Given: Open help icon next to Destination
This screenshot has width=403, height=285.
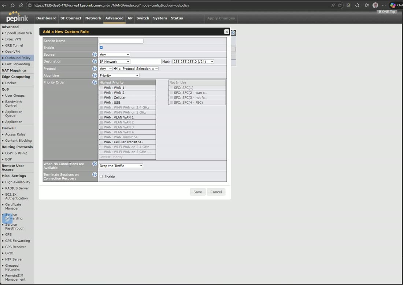Looking at the screenshot, I should tap(95, 62).
